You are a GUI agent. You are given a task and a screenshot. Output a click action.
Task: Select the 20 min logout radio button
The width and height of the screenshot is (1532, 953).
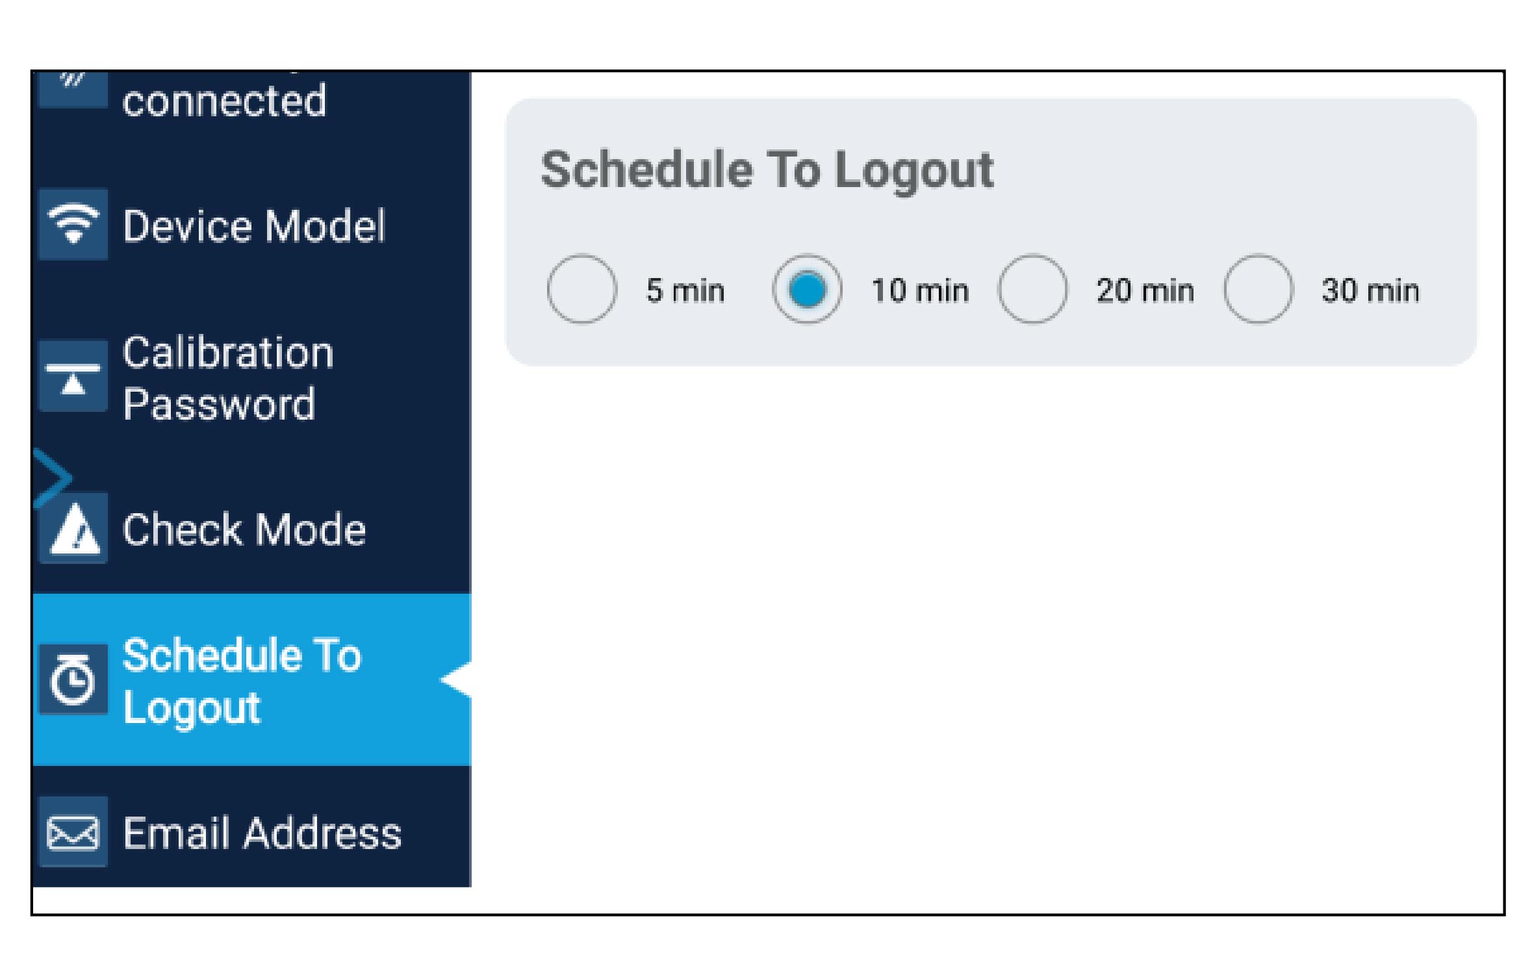(x=1032, y=289)
